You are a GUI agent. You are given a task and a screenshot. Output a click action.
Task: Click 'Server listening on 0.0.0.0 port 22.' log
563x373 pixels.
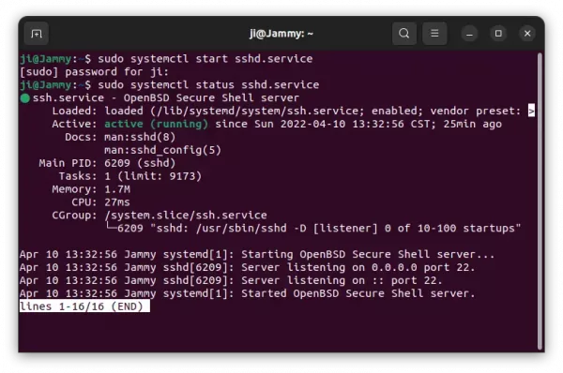tap(358, 267)
